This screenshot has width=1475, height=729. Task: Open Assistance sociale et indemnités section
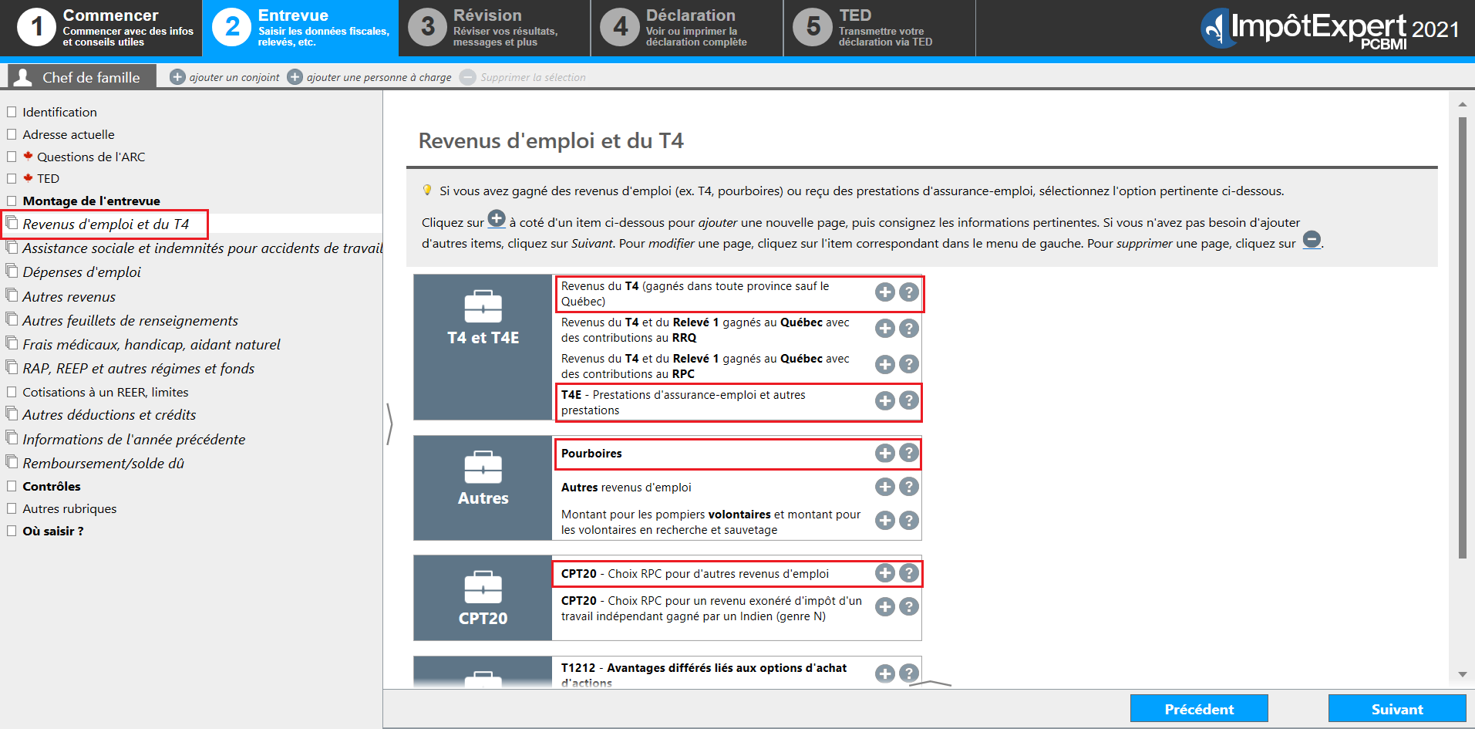[x=203, y=248]
